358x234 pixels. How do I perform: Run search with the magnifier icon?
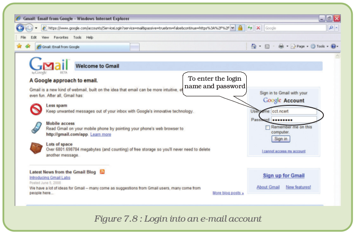click(331, 28)
